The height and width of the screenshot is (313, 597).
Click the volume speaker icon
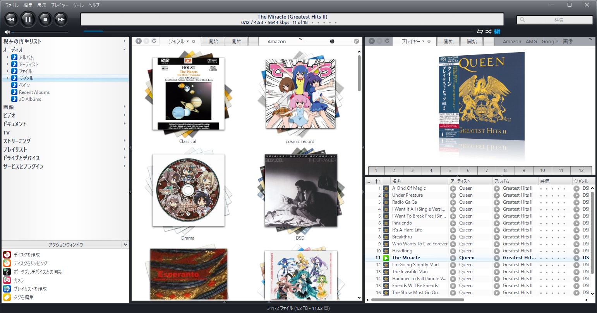(x=7, y=32)
